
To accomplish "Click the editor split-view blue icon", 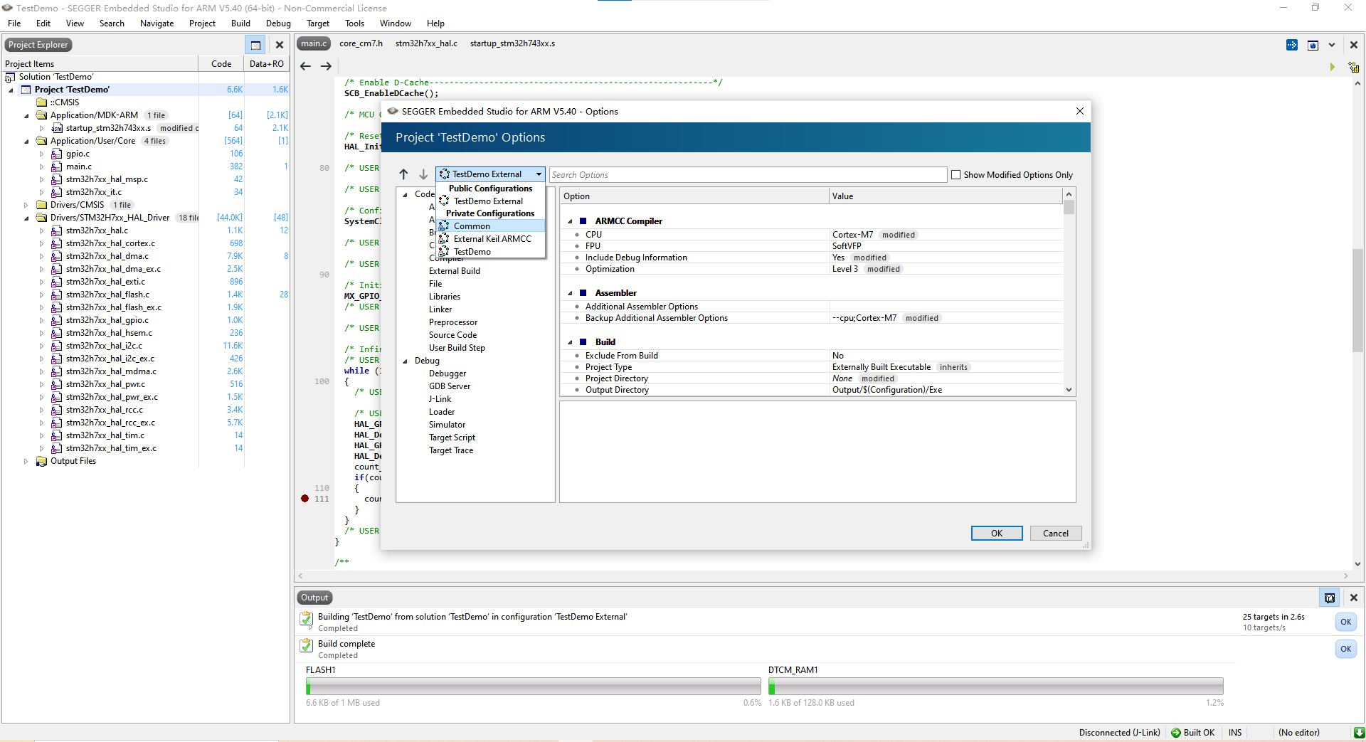I will [1292, 45].
